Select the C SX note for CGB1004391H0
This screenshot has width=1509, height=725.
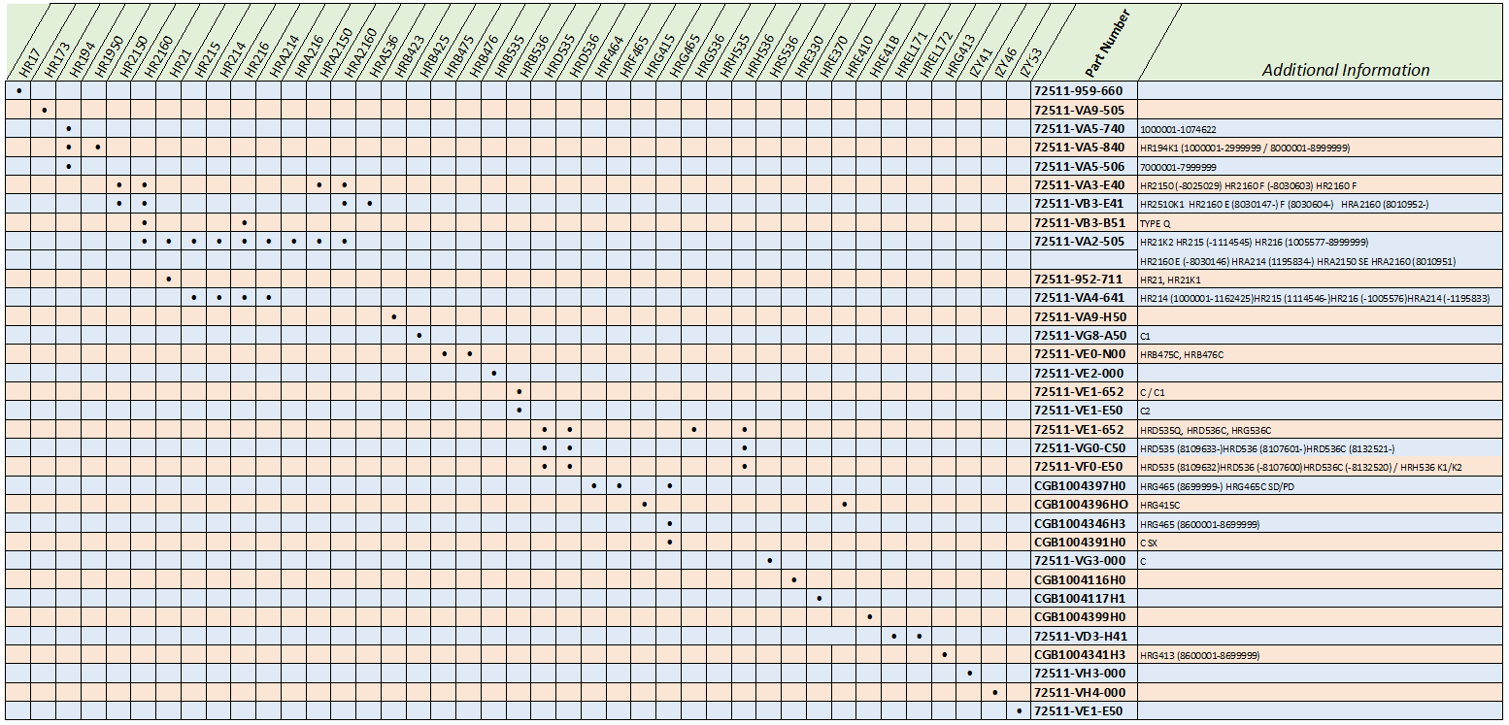(x=1148, y=543)
